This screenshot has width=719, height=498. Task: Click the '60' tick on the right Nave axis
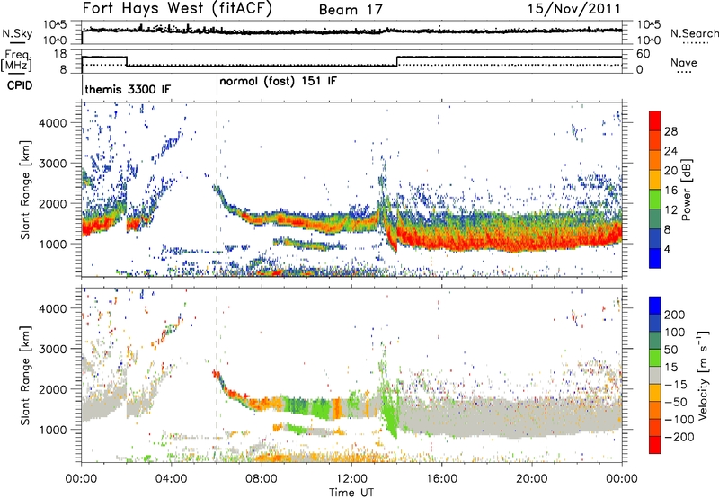(x=644, y=54)
